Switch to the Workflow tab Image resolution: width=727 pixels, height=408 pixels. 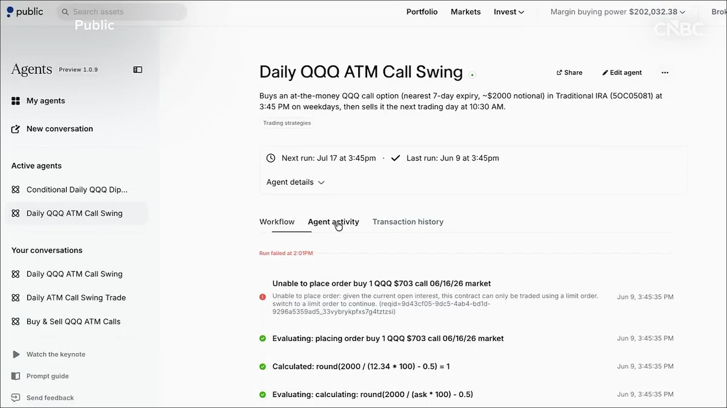click(x=277, y=222)
